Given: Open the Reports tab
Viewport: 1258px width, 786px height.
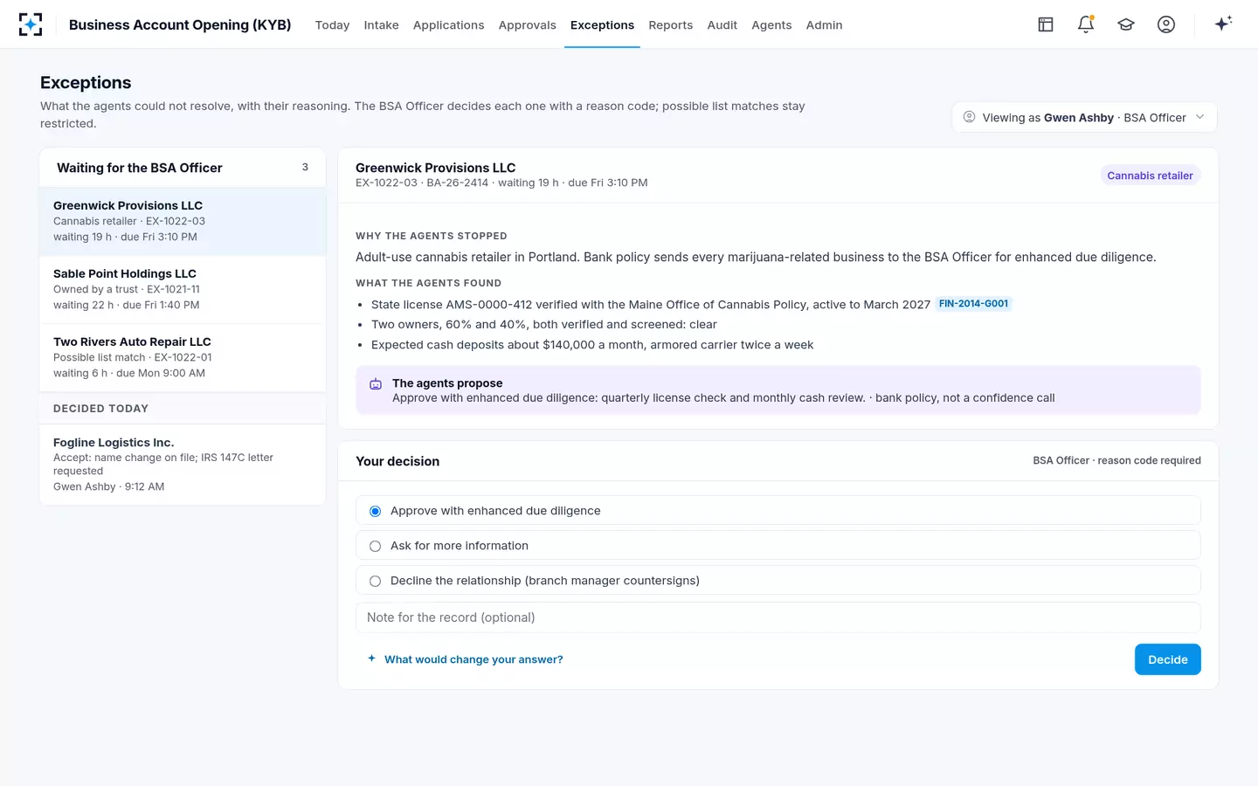Looking at the screenshot, I should [x=670, y=25].
